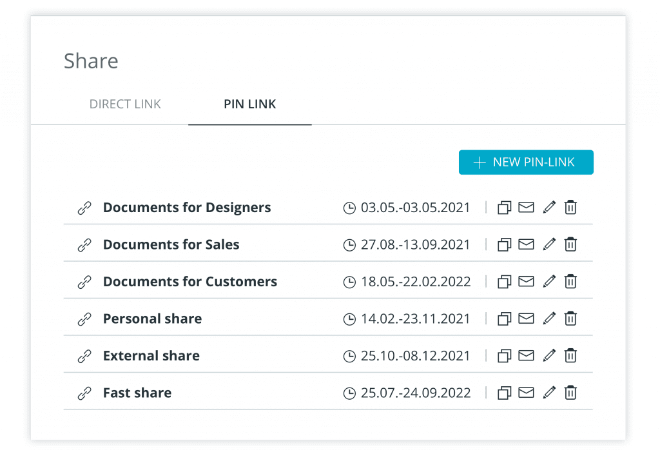
Task: Edit the External share pin-link
Action: point(549,355)
